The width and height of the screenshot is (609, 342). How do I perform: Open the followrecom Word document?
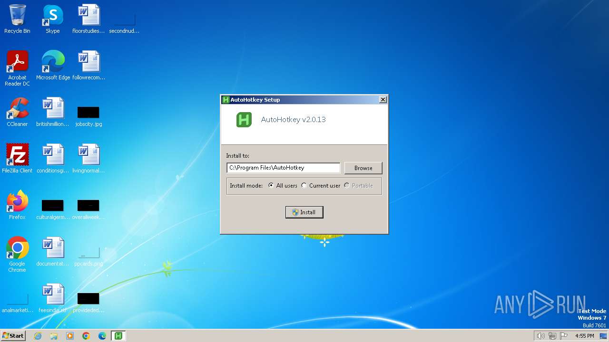coord(88,66)
